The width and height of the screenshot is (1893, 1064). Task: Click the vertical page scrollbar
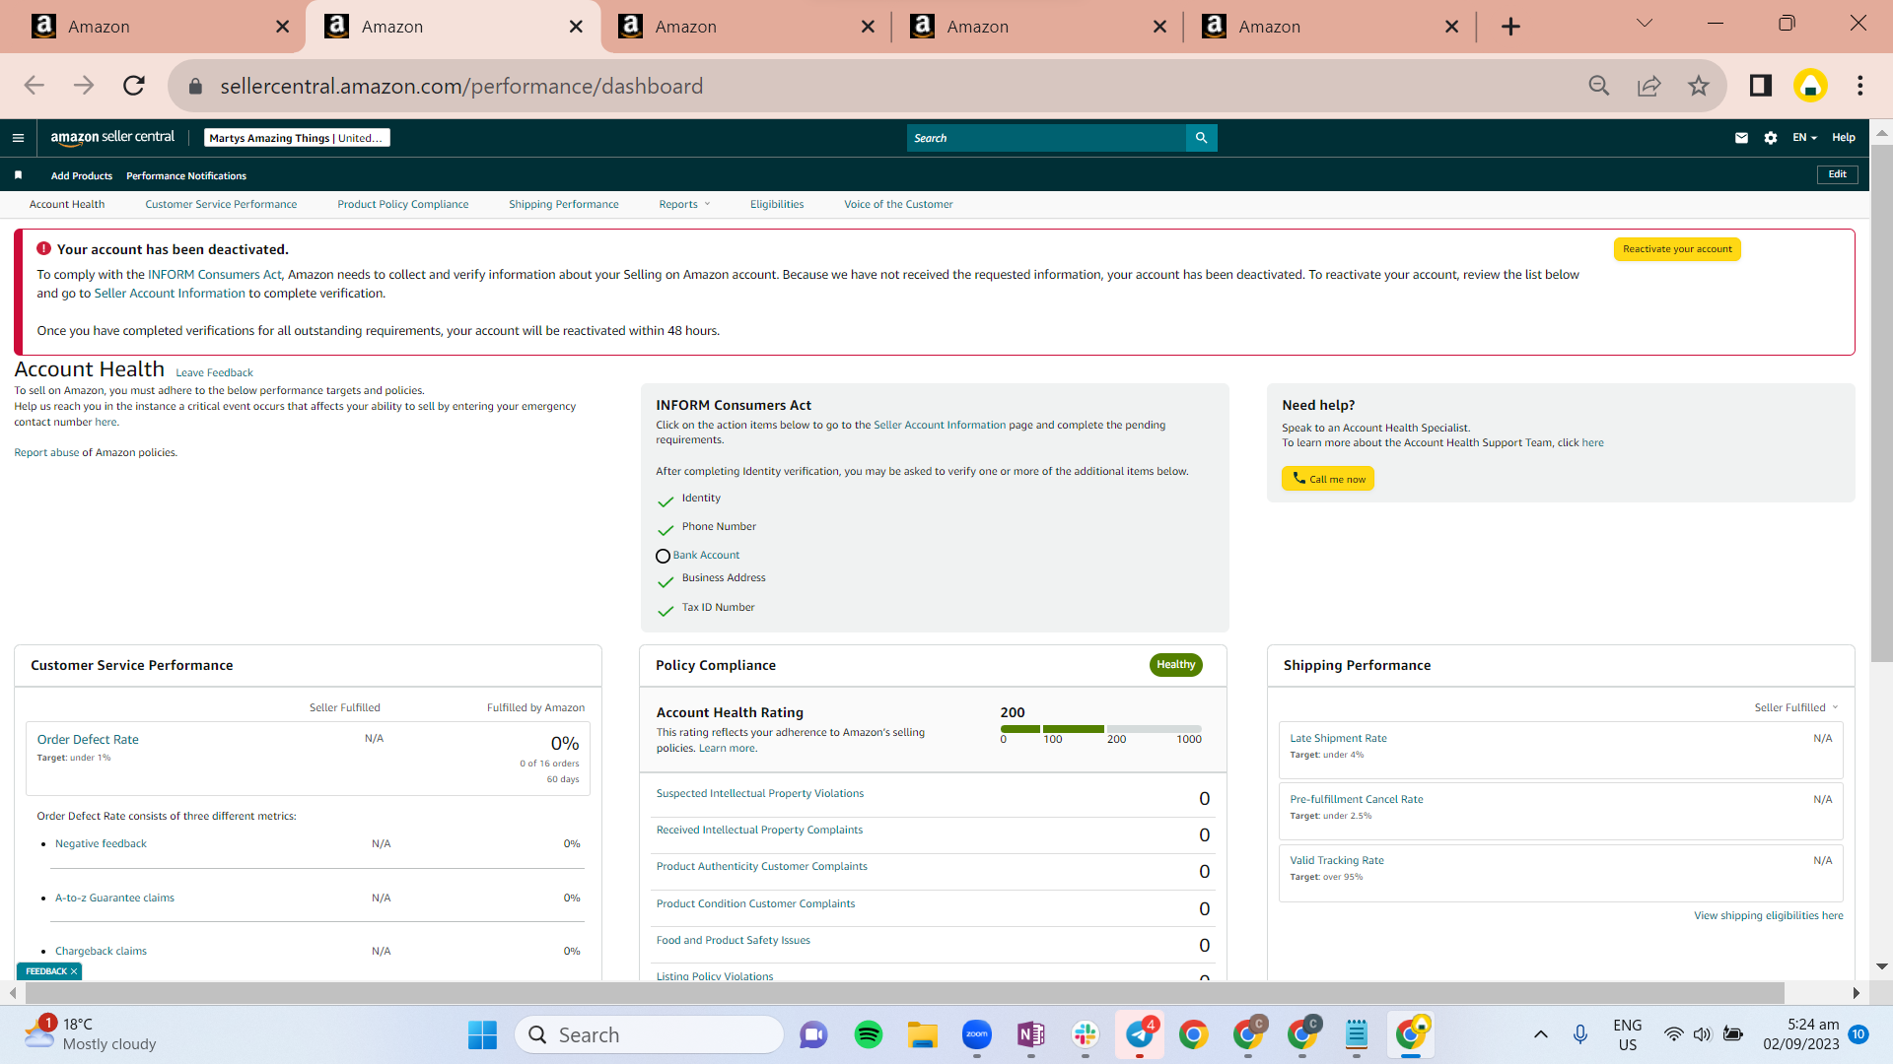pos(1881,404)
